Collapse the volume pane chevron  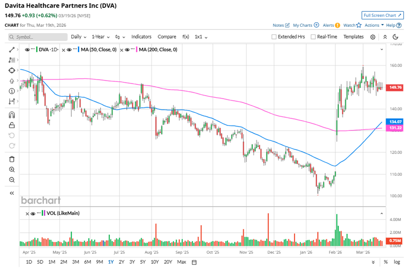tap(382, 213)
